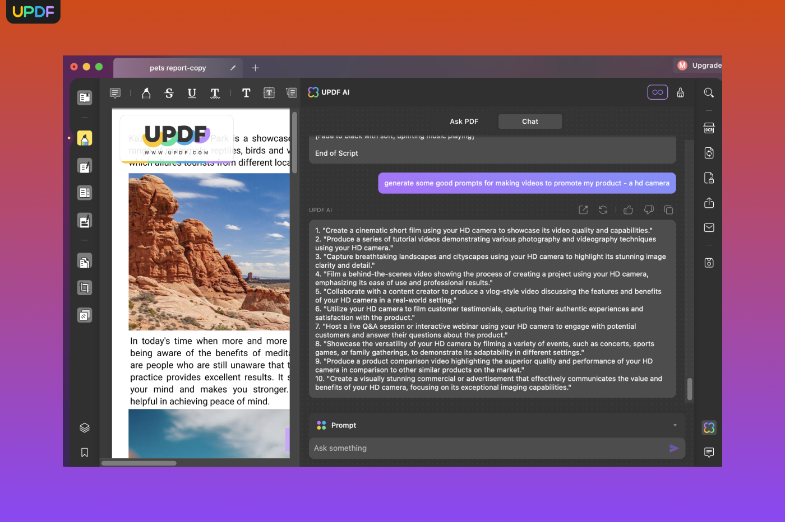Click the Upgrade button
The width and height of the screenshot is (785, 522).
(706, 66)
